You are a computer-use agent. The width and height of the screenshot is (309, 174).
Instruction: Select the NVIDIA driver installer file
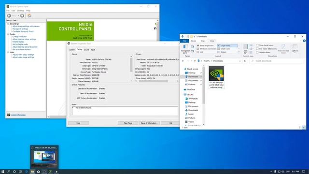click(216, 77)
